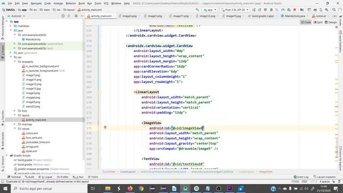
Task: Open the MainActivity.java tab
Action: tap(294, 16)
